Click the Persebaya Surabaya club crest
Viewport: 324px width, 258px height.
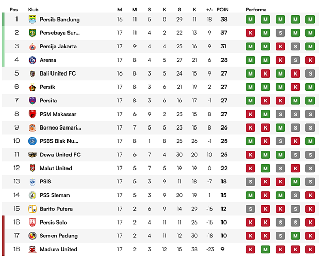click(32, 33)
